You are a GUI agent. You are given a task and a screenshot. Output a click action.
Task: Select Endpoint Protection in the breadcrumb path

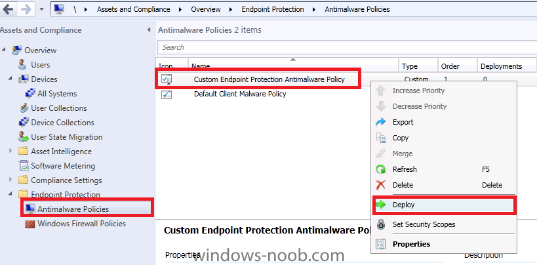(273, 9)
